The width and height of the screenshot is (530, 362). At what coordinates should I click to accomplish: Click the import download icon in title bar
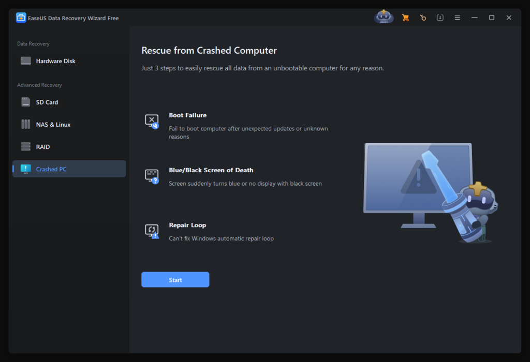click(440, 18)
